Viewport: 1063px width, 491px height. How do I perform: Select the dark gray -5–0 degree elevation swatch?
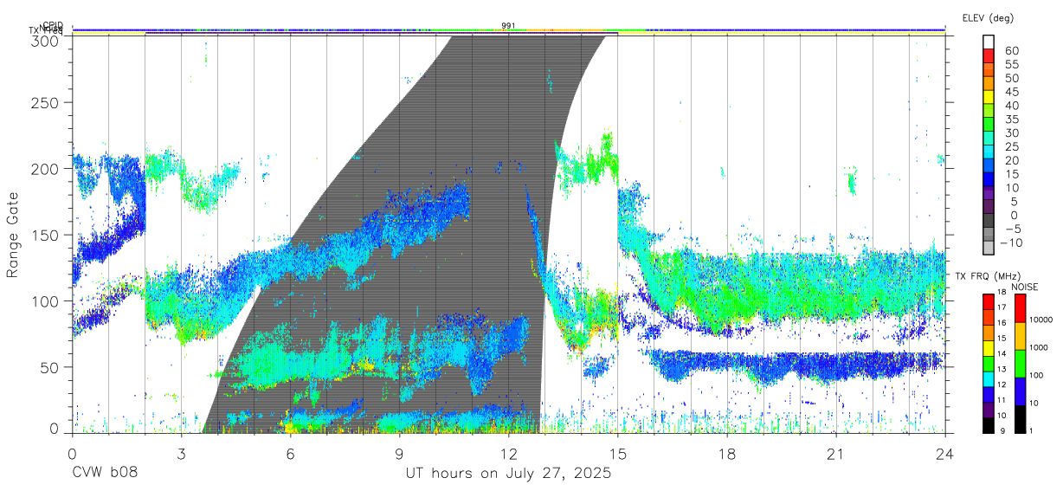(x=989, y=221)
